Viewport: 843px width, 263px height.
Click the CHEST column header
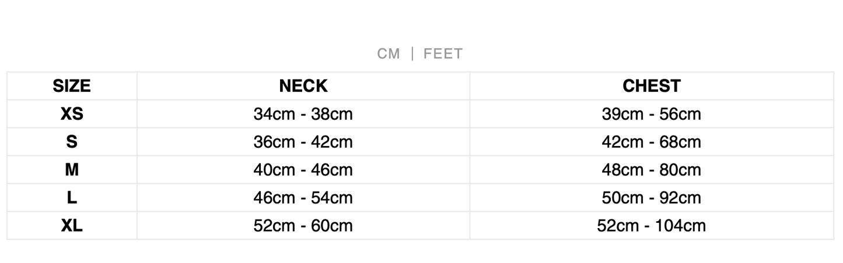(651, 86)
